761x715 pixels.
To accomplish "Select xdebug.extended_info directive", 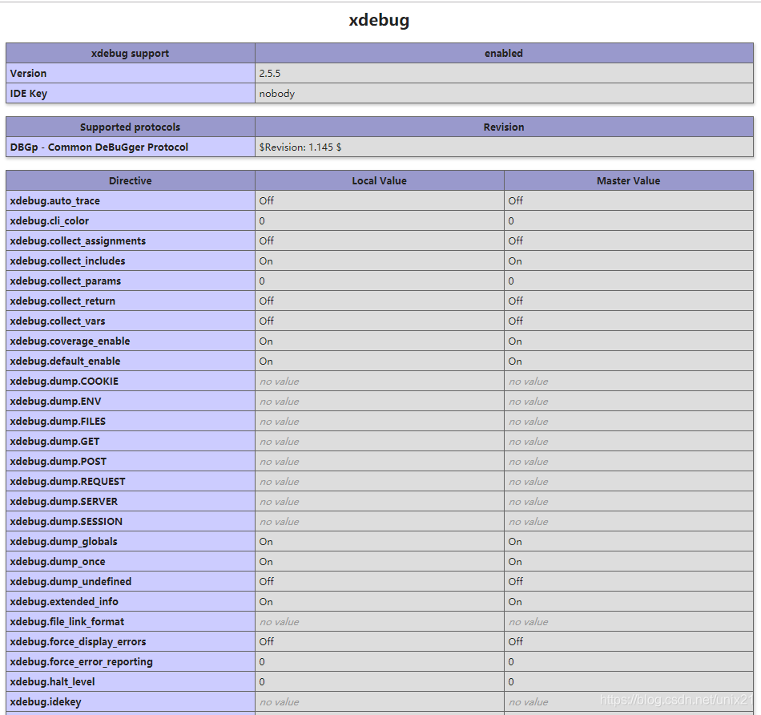I will (x=64, y=601).
